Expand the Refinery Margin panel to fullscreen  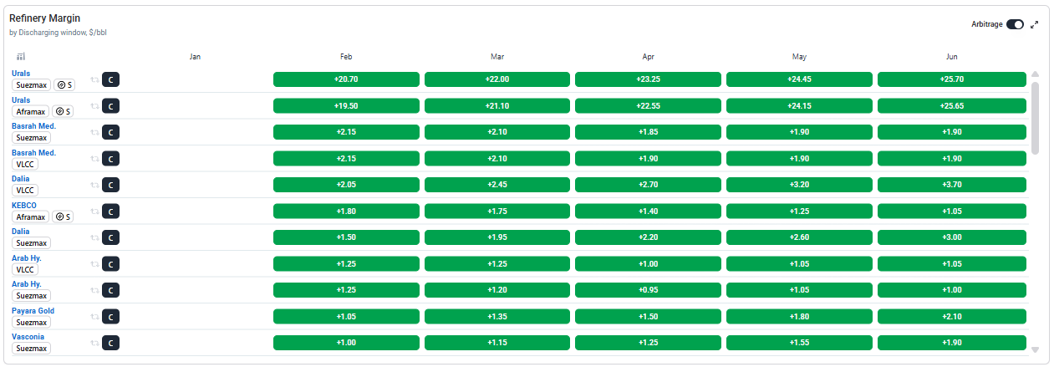tap(1034, 24)
